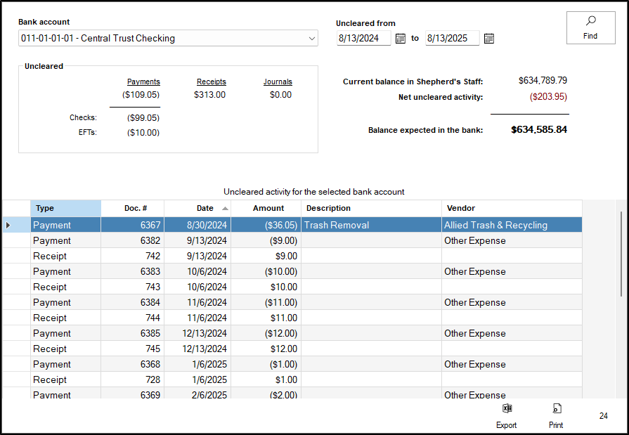Open calendar picker for start date

401,39
